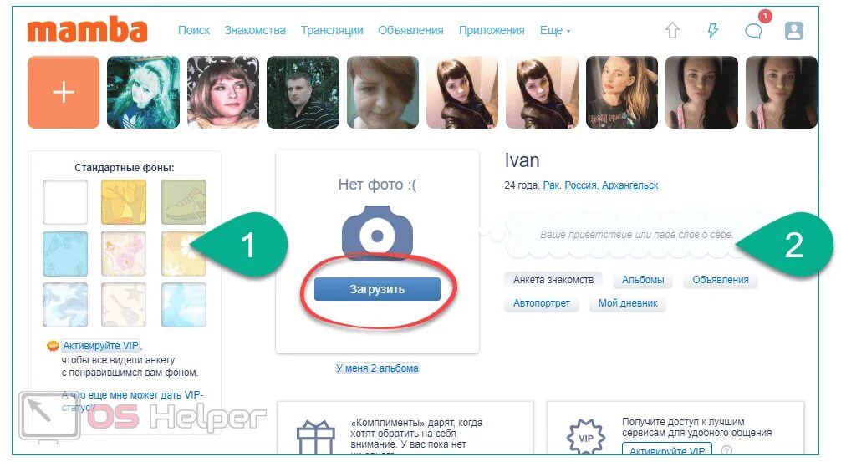The height and width of the screenshot is (462, 841).
Task: Follow the У меня 2 альбома link
Action: pos(377,368)
